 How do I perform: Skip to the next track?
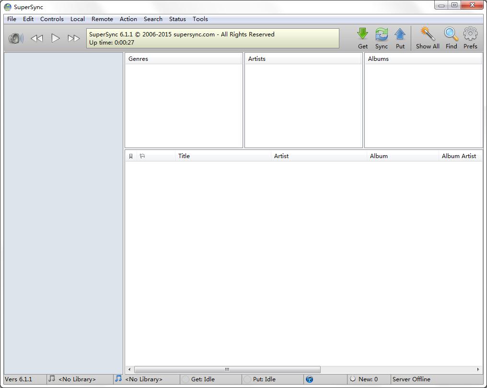coord(73,38)
